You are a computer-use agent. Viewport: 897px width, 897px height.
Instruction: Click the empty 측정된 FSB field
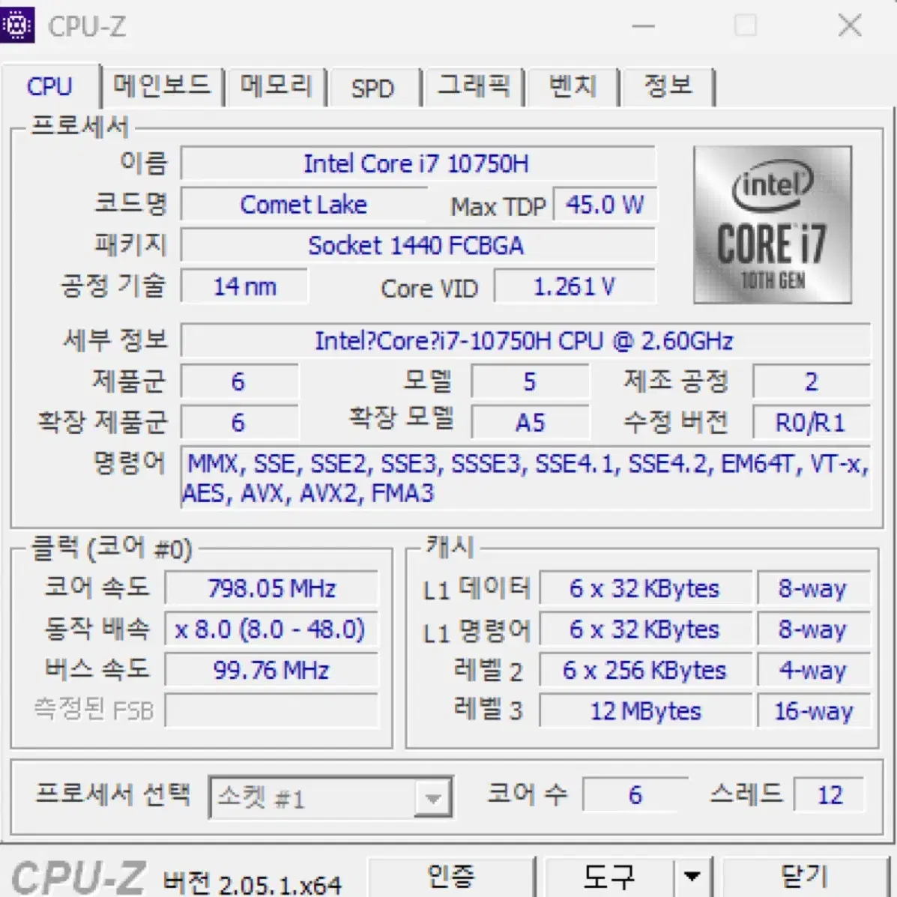coord(272,710)
